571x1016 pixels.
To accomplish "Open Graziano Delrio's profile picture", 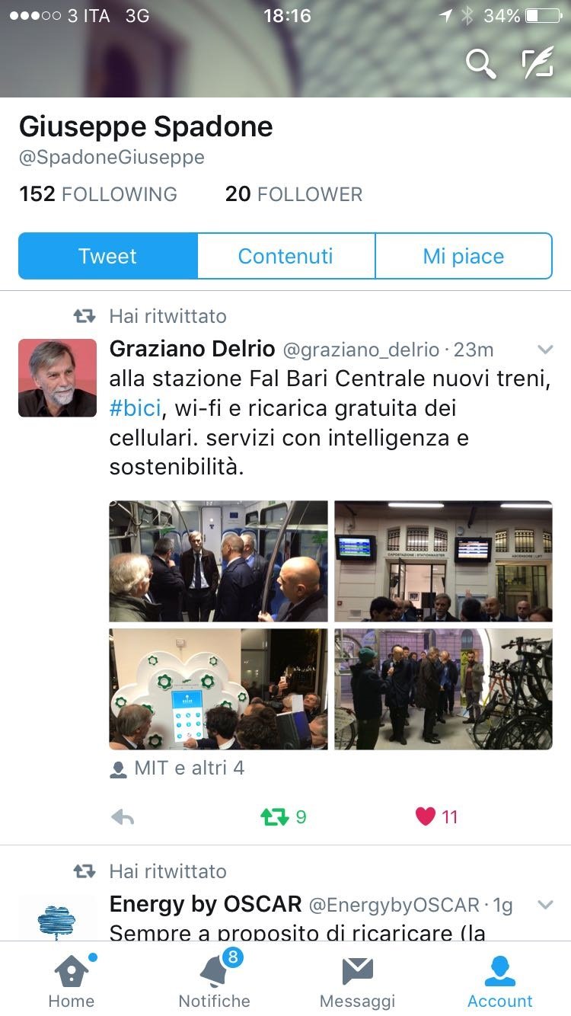I will tap(57, 378).
